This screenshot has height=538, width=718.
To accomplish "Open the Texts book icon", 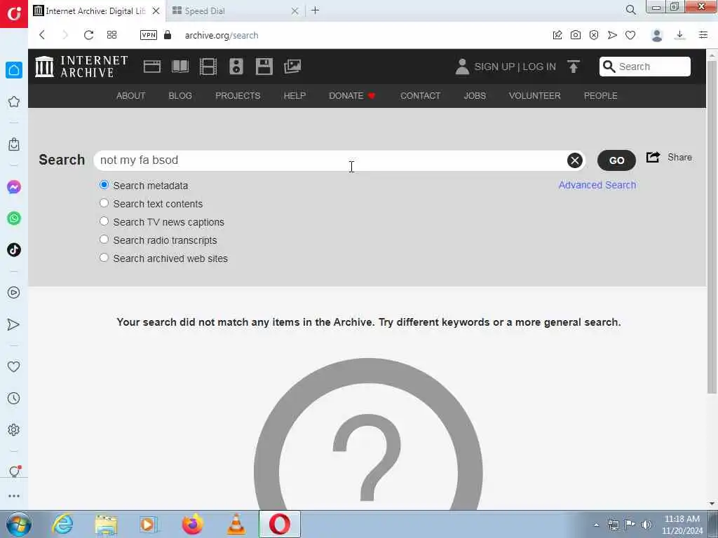I will pyautogui.click(x=180, y=67).
